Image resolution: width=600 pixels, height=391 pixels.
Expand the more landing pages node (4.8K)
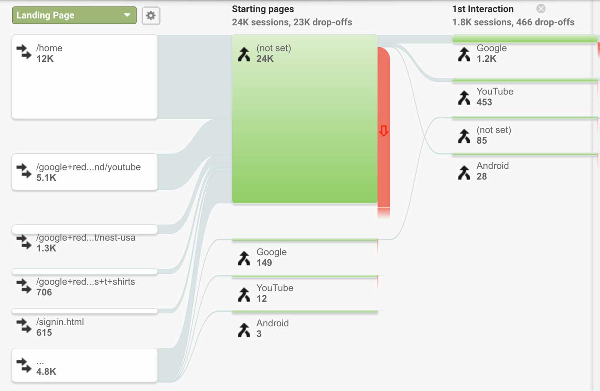(84, 365)
